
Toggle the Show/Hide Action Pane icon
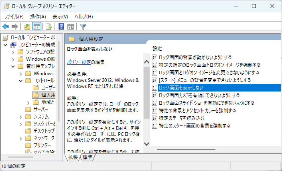pos(71,27)
